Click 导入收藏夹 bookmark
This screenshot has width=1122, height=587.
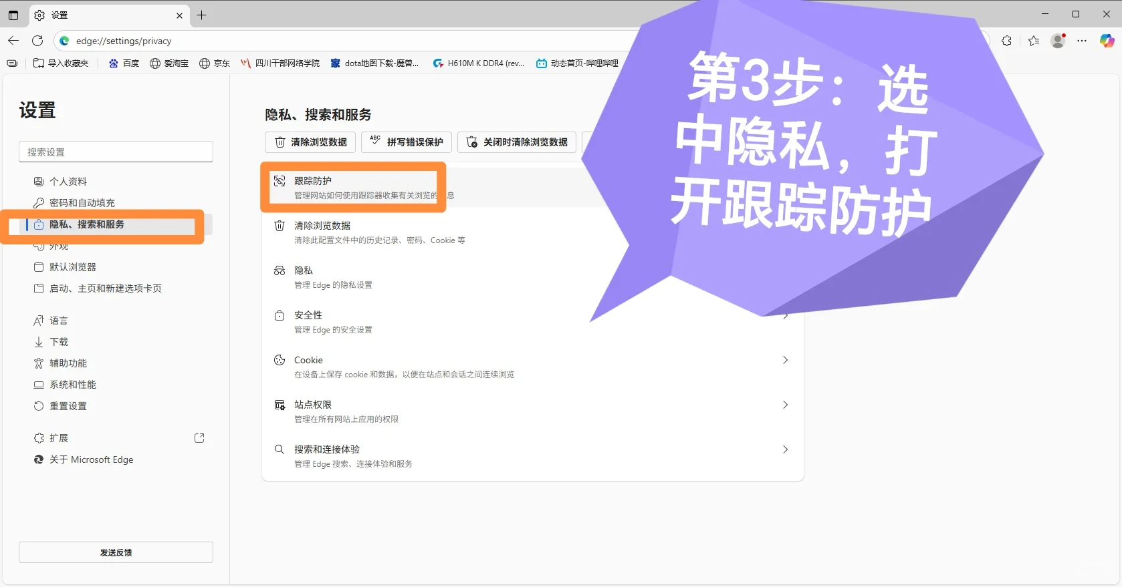tap(61, 63)
